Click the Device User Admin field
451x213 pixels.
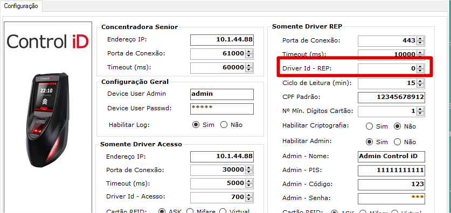[222, 94]
